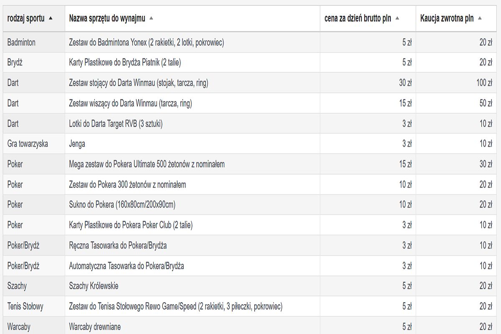
Task: Click the Jenga equipment cell
Action: click(77, 144)
